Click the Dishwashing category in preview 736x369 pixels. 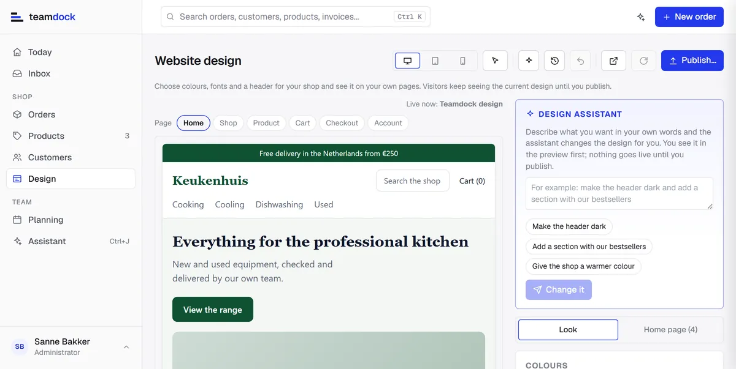(279, 204)
